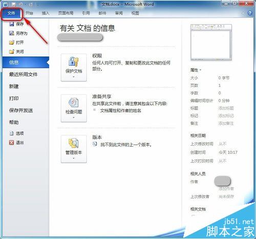Screen dimensions: 256x239
Task: Expand the Manage Versions dropdown arrow
Action: [x=74, y=158]
